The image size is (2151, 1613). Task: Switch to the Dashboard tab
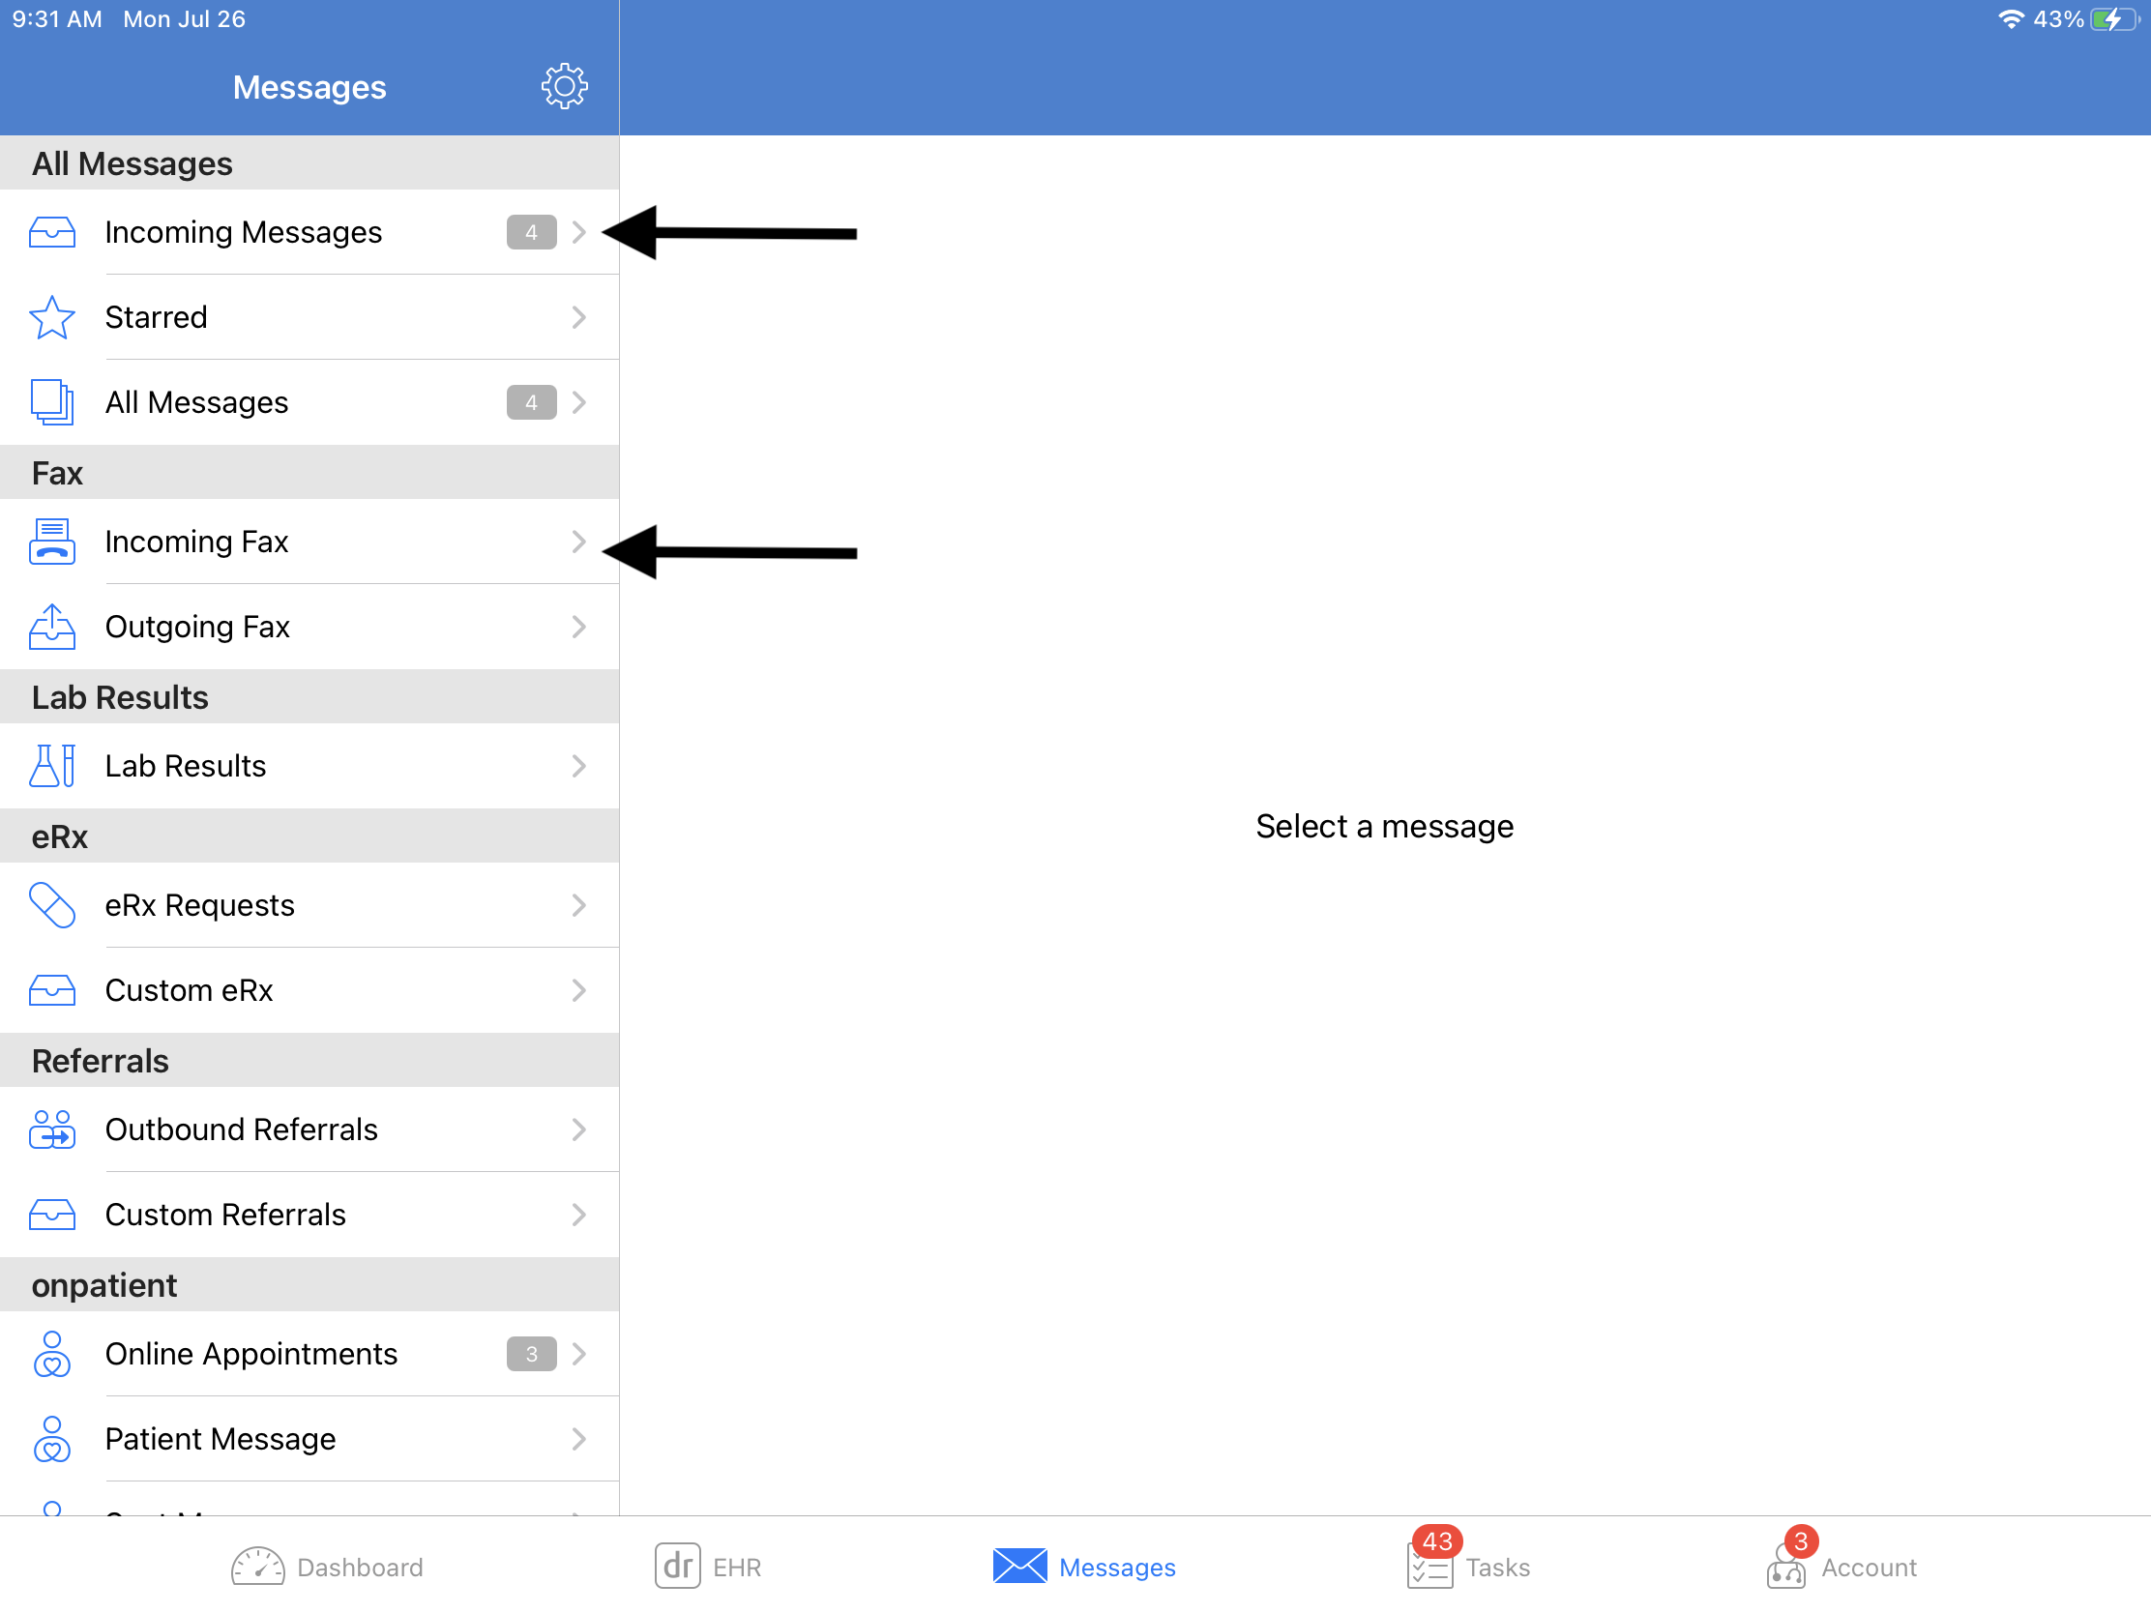pyautogui.click(x=327, y=1567)
